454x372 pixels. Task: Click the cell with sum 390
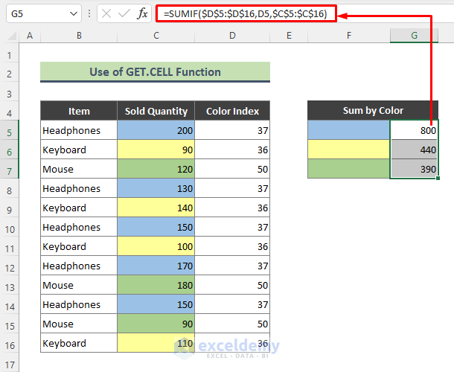click(x=414, y=169)
